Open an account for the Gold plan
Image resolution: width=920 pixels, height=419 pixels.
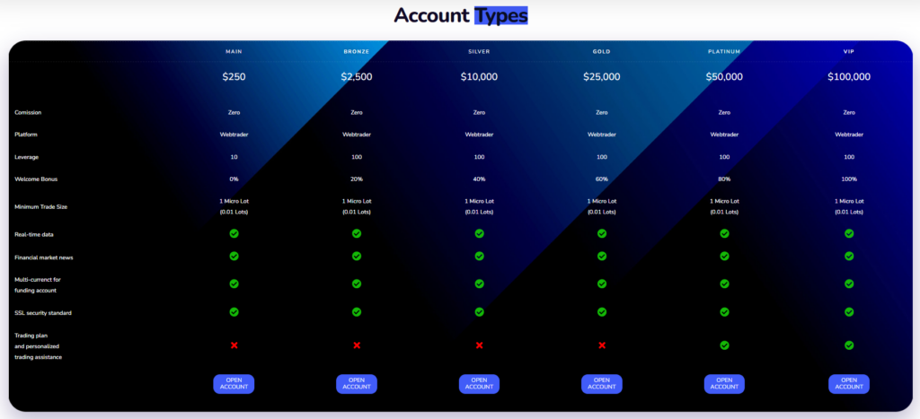[x=602, y=383]
